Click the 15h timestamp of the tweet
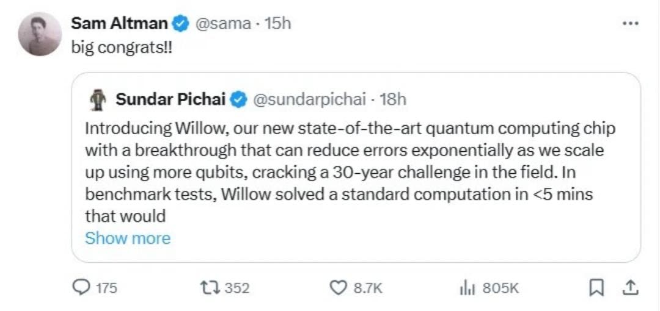Viewport: 660px width, 311px height. 277,24
